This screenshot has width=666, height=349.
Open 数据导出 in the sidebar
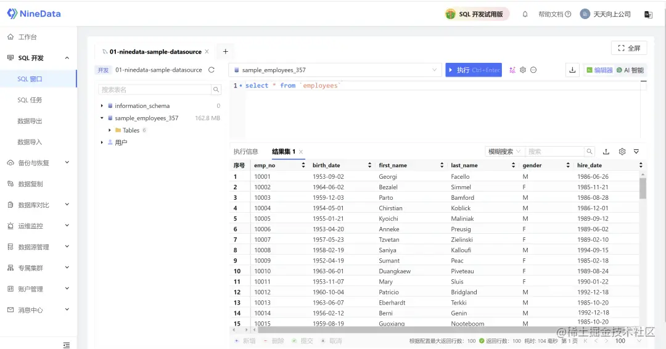[30, 121]
